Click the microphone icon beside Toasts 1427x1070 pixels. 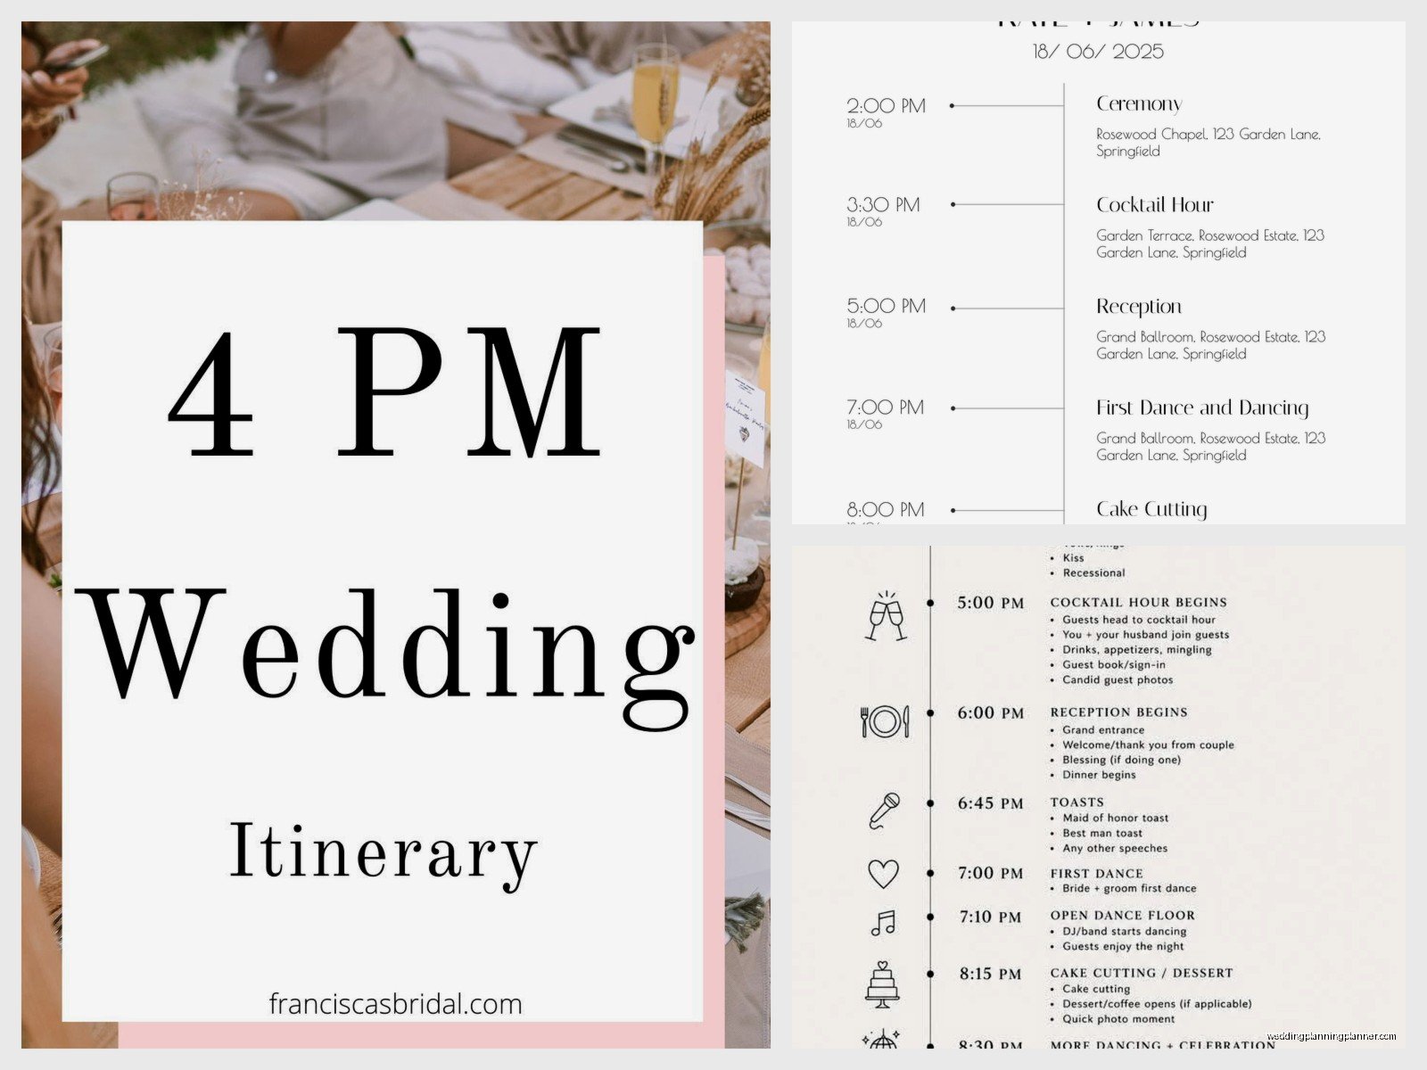(885, 811)
